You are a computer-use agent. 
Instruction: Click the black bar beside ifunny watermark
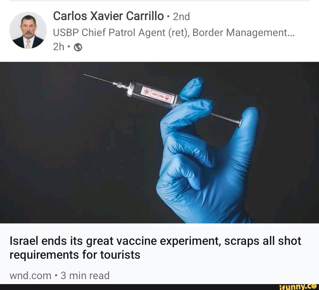(139, 287)
